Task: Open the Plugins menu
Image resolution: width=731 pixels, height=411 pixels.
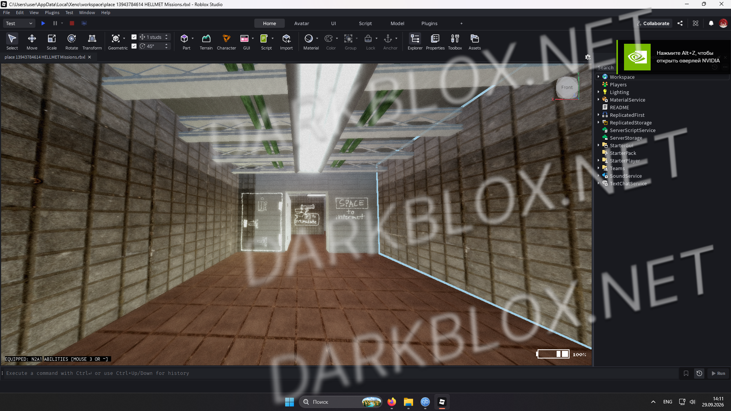Action: click(52, 13)
